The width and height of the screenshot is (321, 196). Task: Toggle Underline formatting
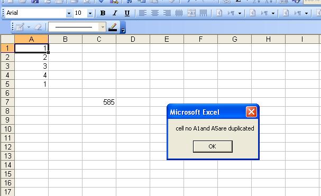click(x=127, y=13)
